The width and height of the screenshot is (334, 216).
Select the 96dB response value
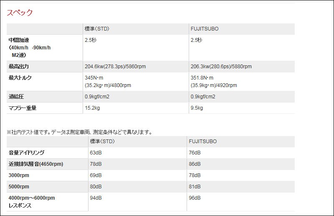[x=195, y=198]
